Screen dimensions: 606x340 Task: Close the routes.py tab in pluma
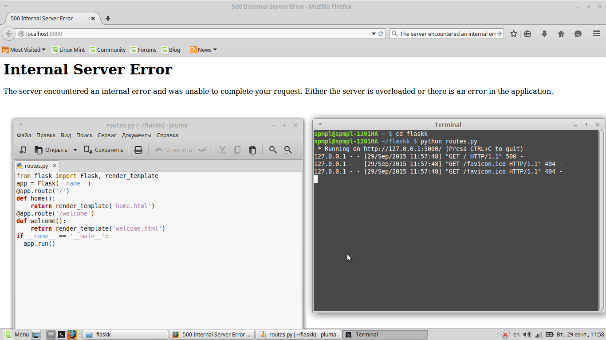coord(55,166)
